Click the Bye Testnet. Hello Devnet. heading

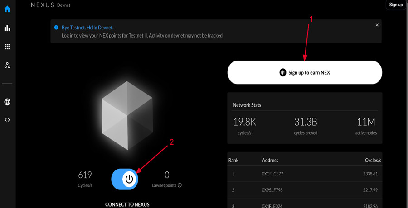point(87,28)
